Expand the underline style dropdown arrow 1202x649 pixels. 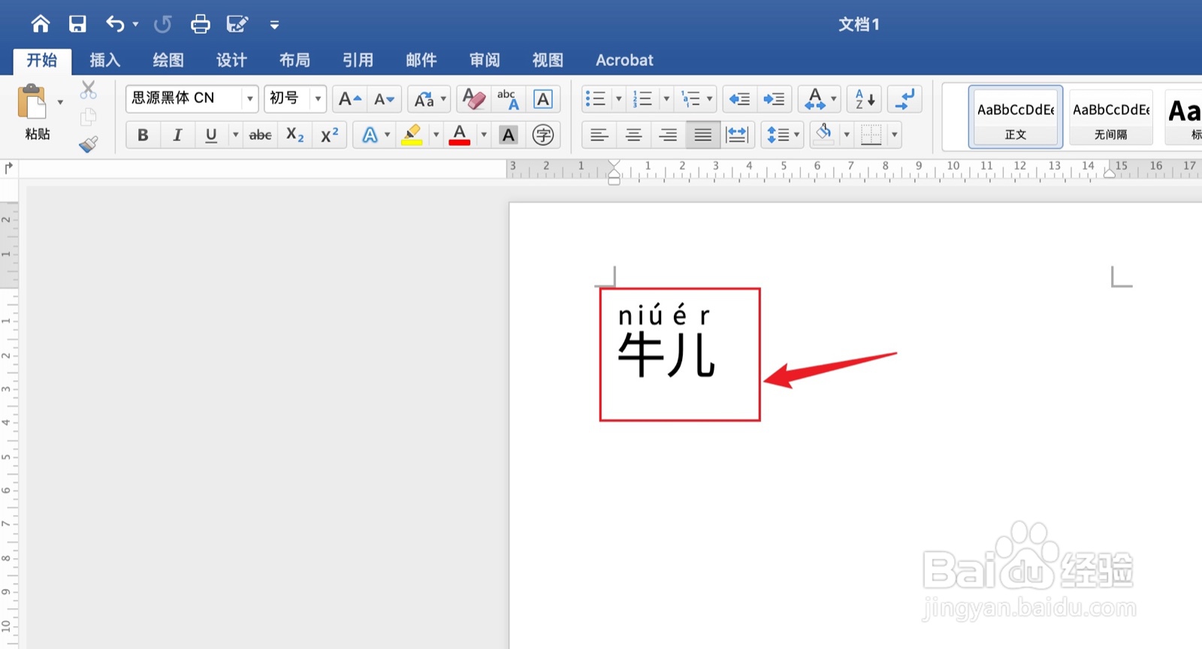tap(235, 135)
